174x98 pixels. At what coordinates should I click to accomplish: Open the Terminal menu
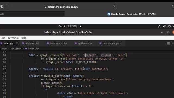(x=13, y=38)
